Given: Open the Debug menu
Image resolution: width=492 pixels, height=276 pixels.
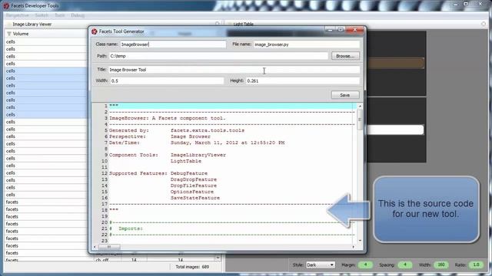Looking at the screenshot, I should (x=78, y=15).
